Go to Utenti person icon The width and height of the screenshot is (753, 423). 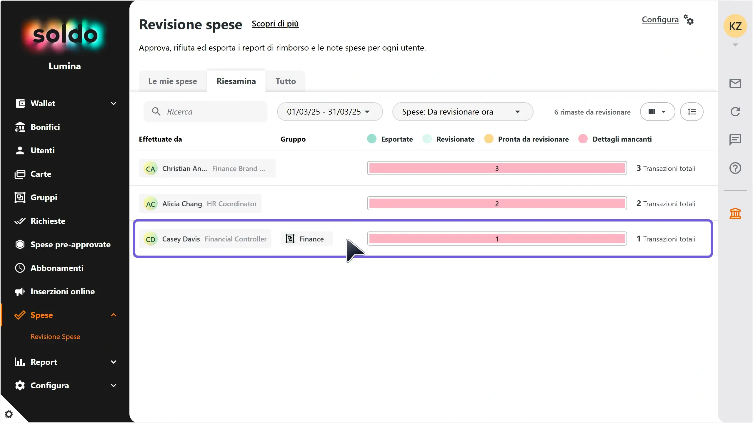[20, 150]
